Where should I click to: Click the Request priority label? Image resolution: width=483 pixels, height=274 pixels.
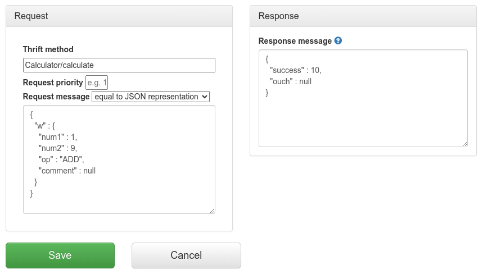click(53, 83)
